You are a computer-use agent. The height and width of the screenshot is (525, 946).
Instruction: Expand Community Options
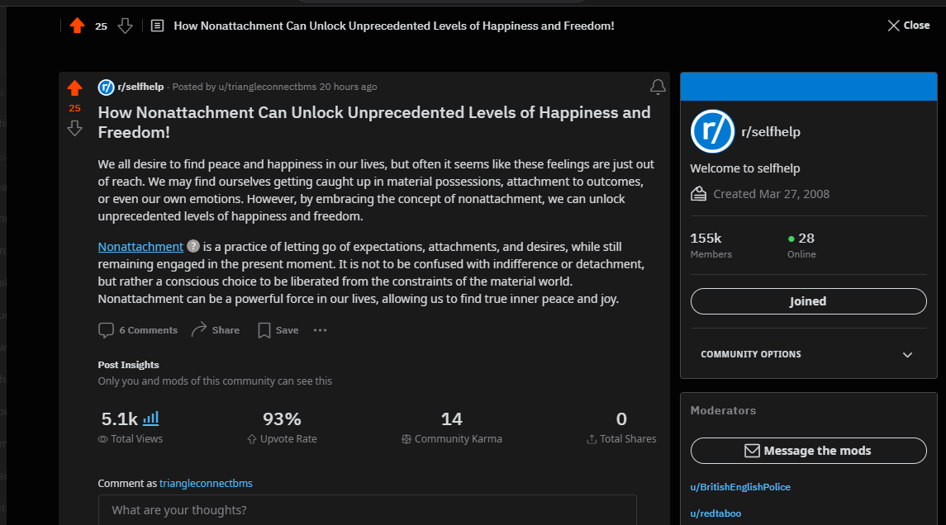point(809,354)
